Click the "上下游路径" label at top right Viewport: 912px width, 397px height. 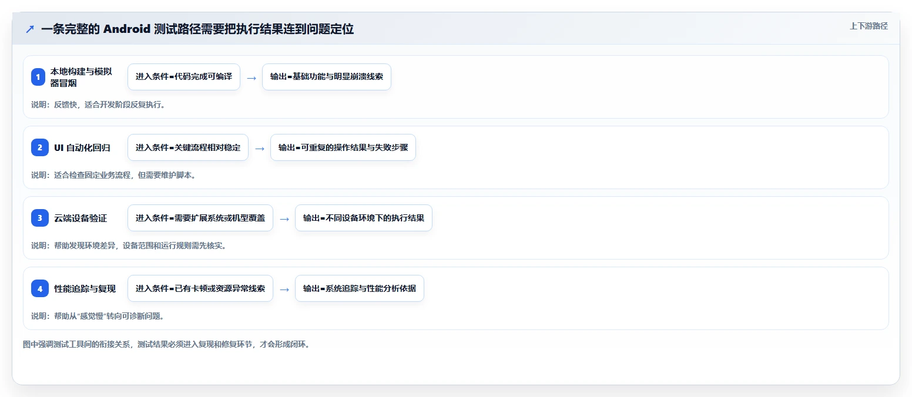pos(869,26)
